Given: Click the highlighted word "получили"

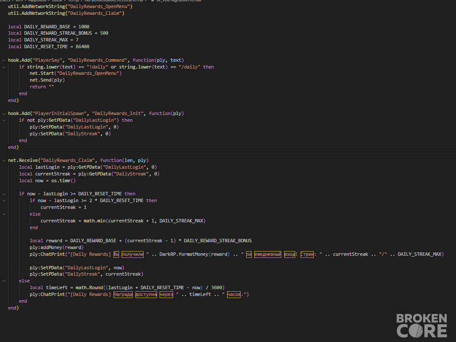Looking at the screenshot, I should tap(133, 254).
